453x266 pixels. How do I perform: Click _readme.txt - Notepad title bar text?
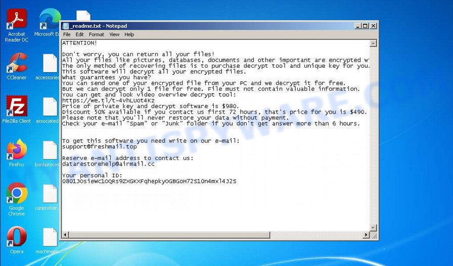pyautogui.click(x=99, y=26)
